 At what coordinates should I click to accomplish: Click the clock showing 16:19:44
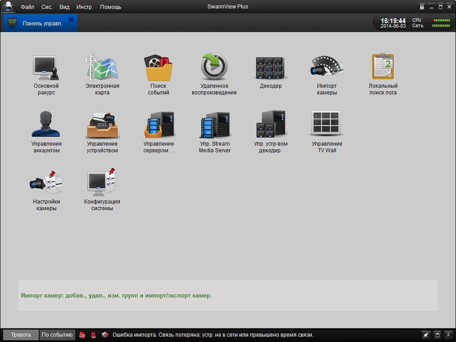[x=393, y=20]
